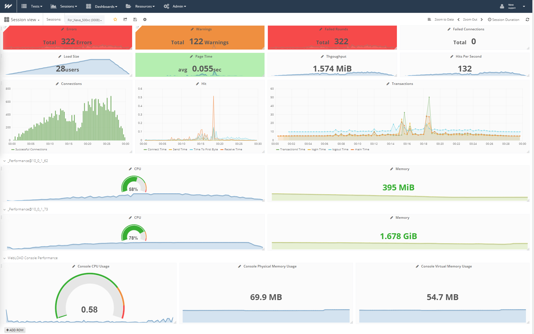Toggle Connect Time series in Hit legend
Viewport: 534px width, 334px height.
coord(157,149)
